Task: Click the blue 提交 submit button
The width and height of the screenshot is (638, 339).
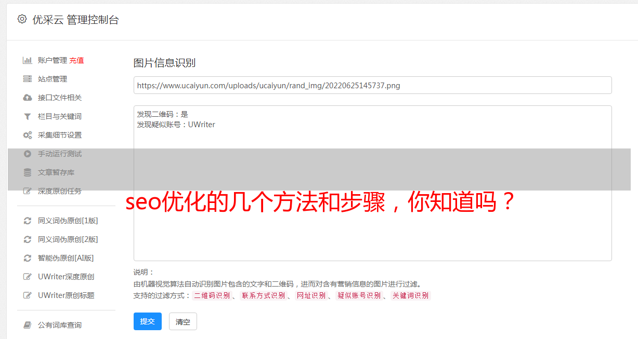Action: (x=148, y=321)
